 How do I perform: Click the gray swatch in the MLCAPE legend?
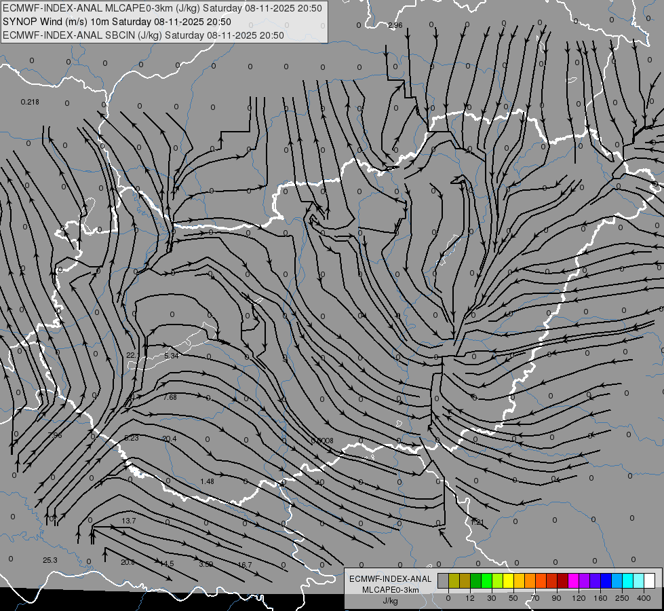tap(444, 580)
